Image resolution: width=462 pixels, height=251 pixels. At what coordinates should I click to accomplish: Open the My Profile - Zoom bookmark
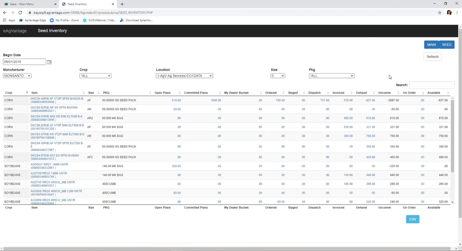[64, 20]
